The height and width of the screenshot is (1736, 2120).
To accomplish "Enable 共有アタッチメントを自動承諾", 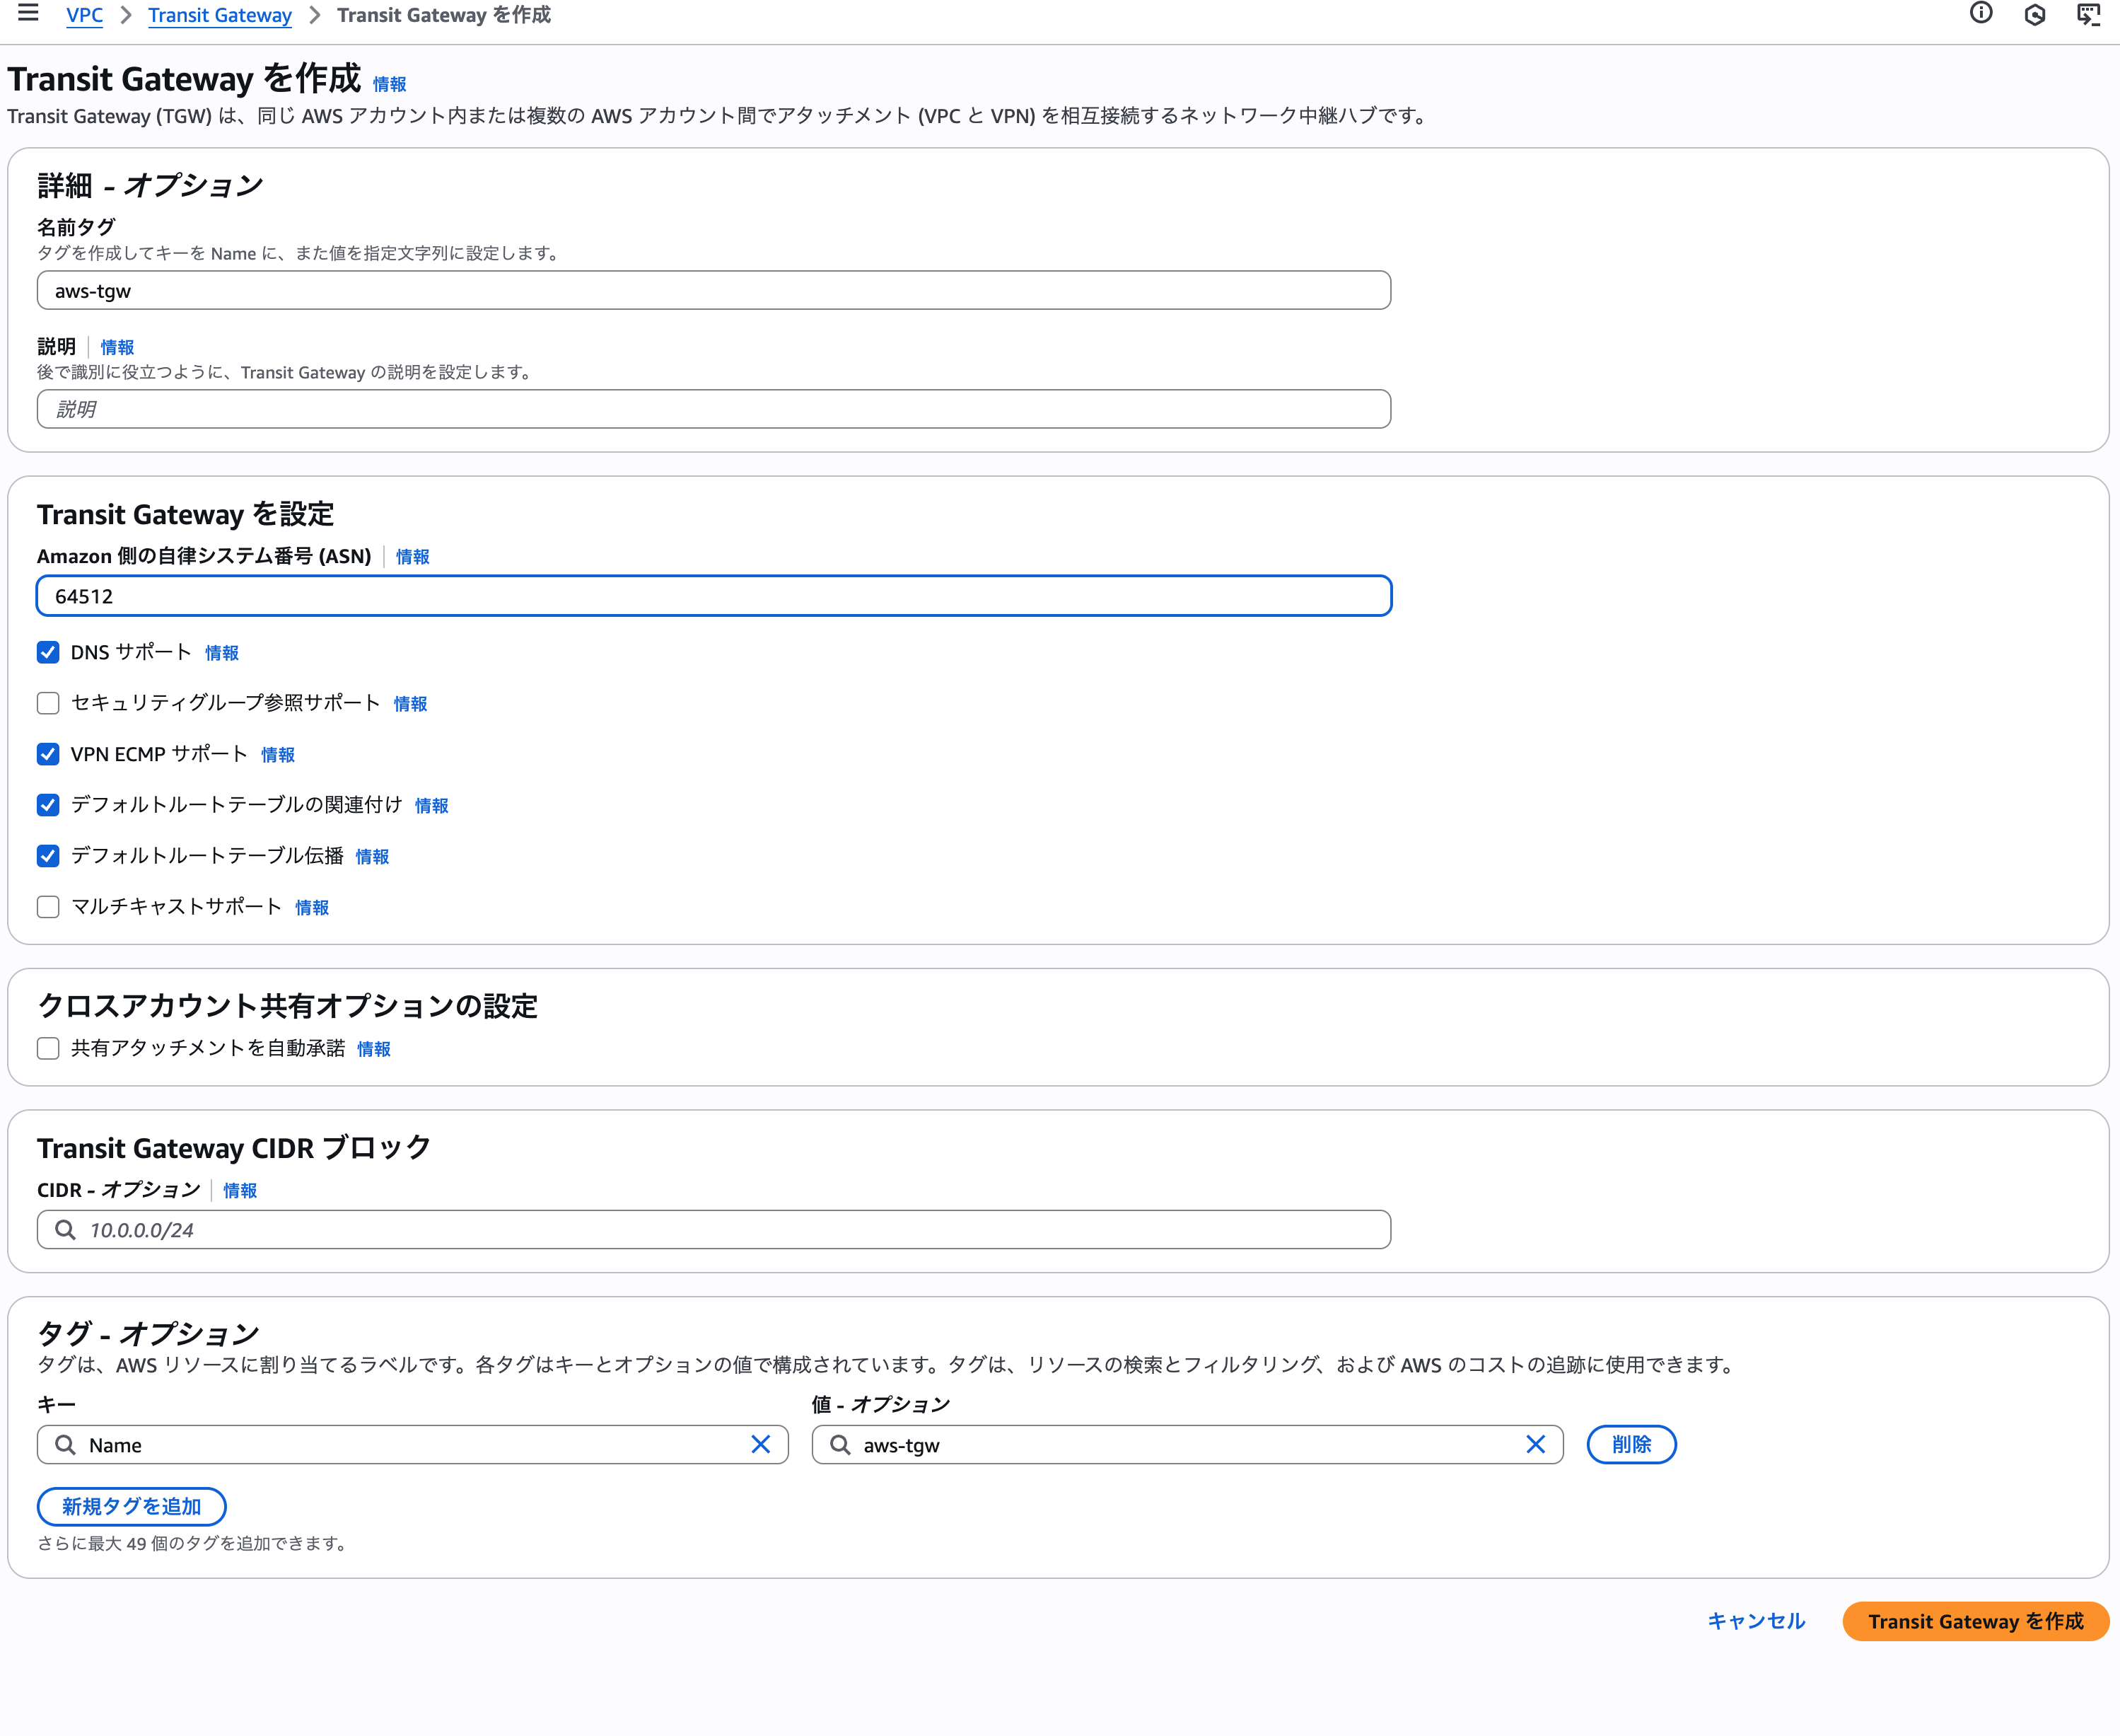I will 48,1048.
